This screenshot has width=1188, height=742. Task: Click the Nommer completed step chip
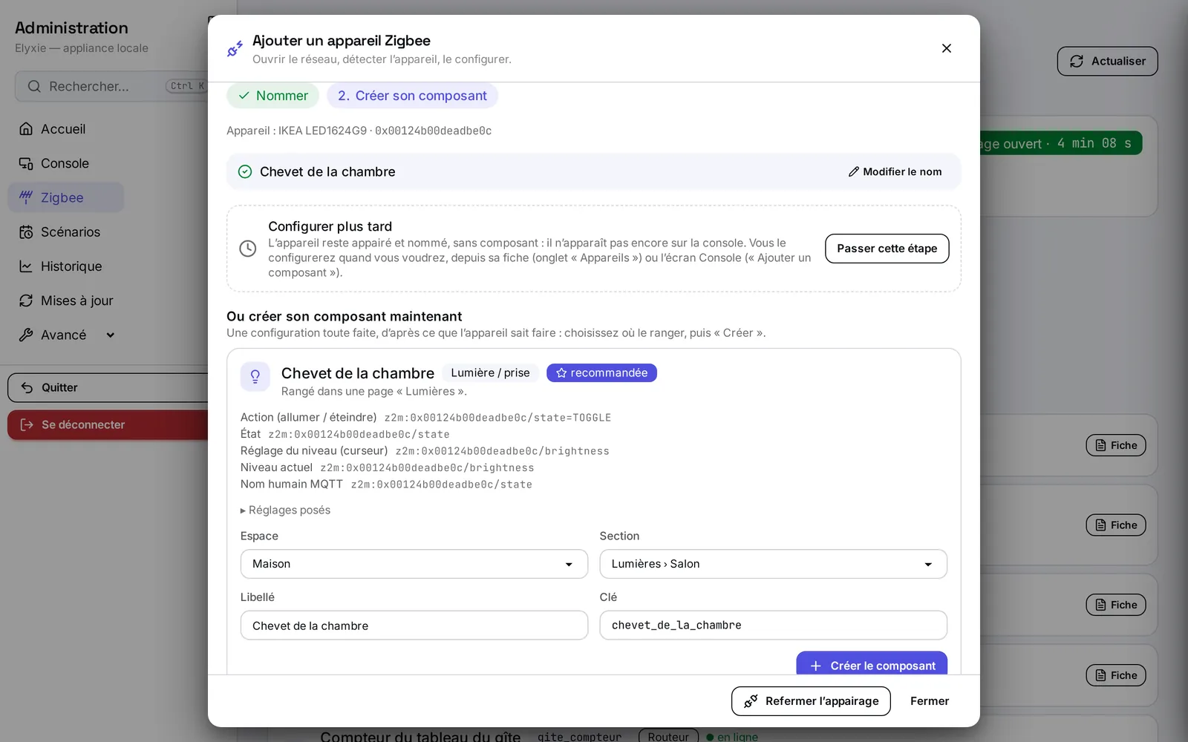click(272, 96)
